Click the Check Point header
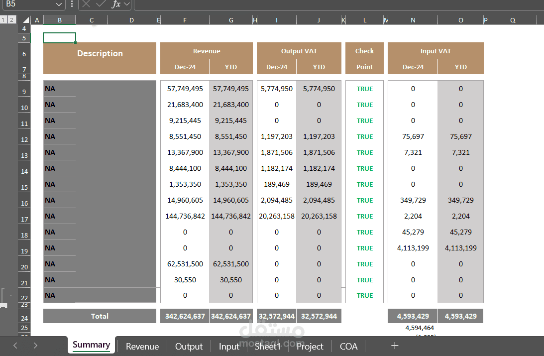544x356 pixels. (x=364, y=58)
